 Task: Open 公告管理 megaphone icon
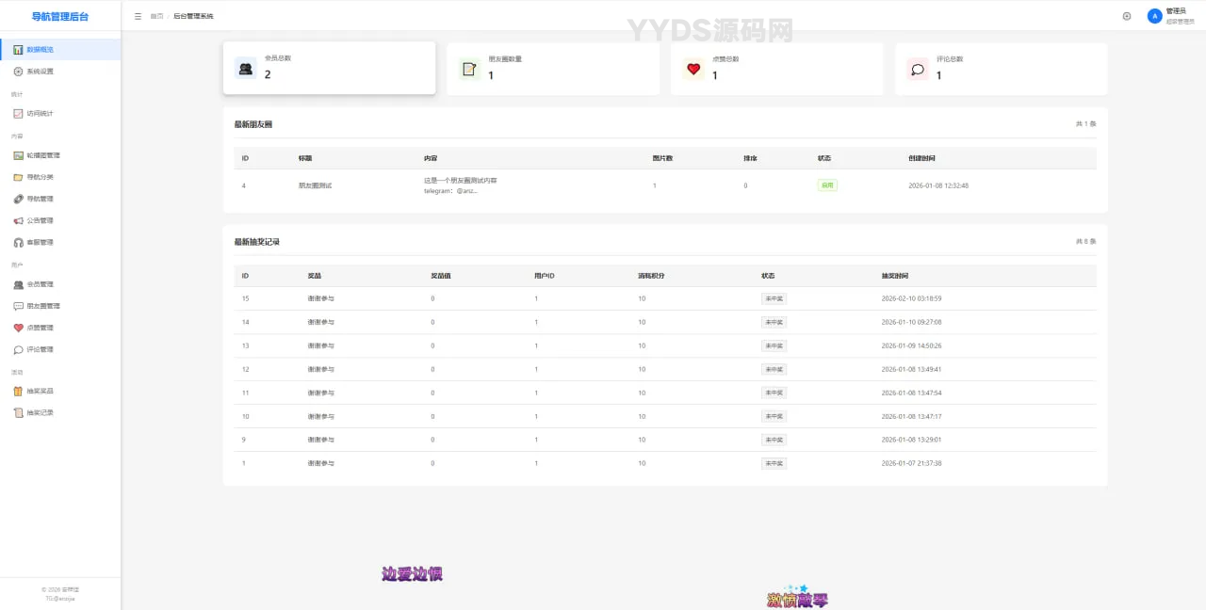pos(19,220)
